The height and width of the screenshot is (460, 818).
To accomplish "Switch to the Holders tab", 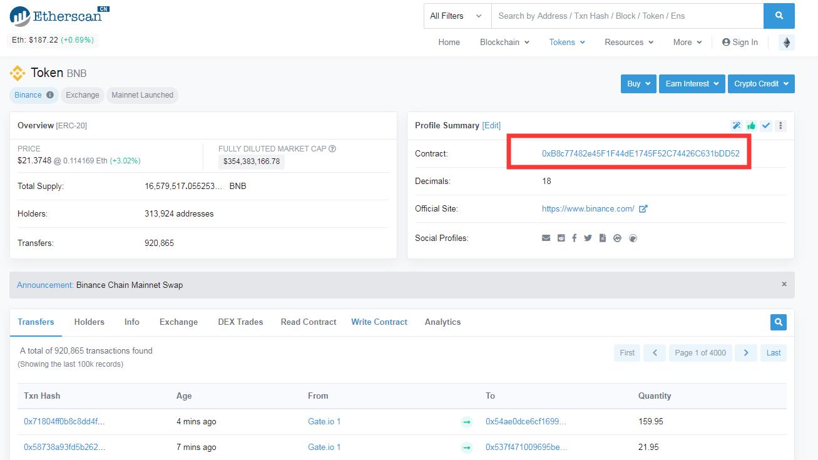I will click(x=89, y=322).
